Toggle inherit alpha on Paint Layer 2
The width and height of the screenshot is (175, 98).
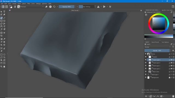pos(171,69)
